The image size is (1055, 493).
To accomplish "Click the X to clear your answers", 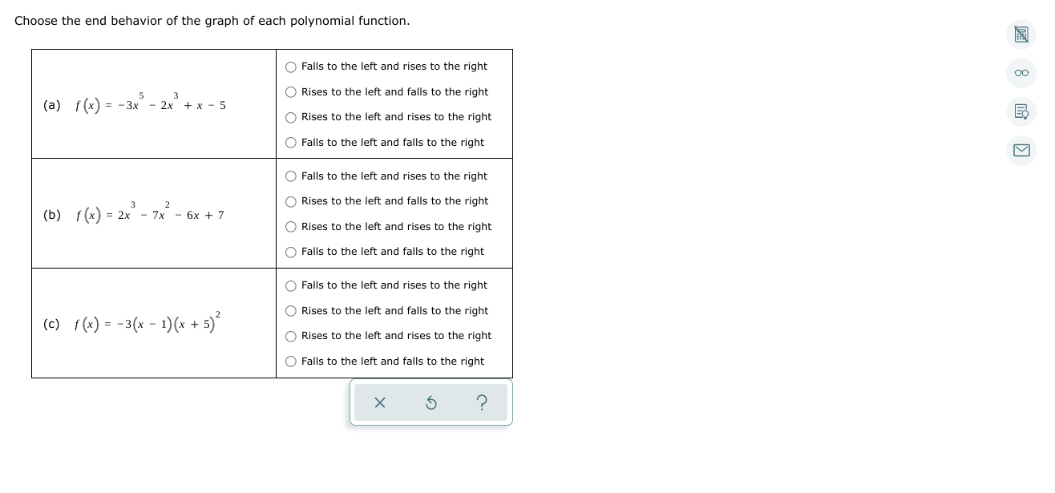I will pos(380,402).
